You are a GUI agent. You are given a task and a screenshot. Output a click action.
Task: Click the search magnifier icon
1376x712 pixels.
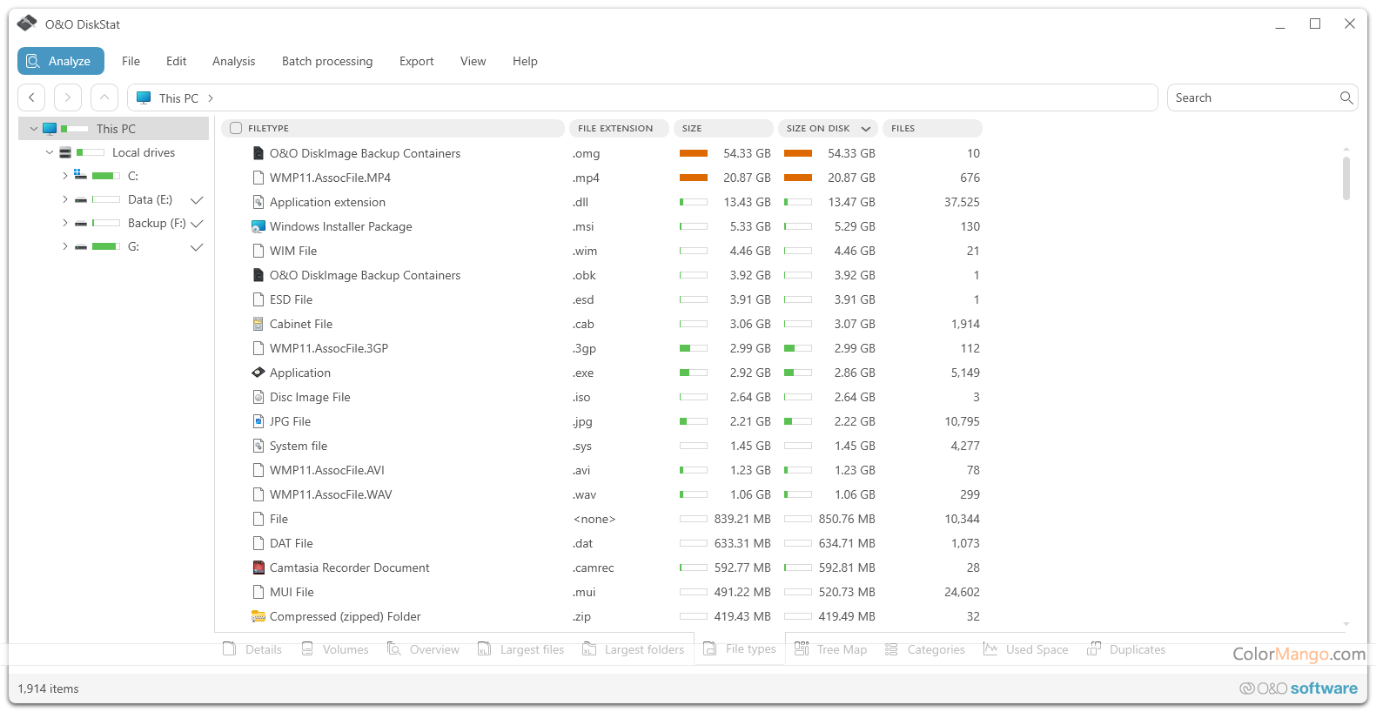click(x=1346, y=97)
